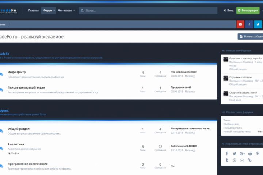Click the green Регистрация button
The height and width of the screenshot is (175, 263).
point(248,11)
